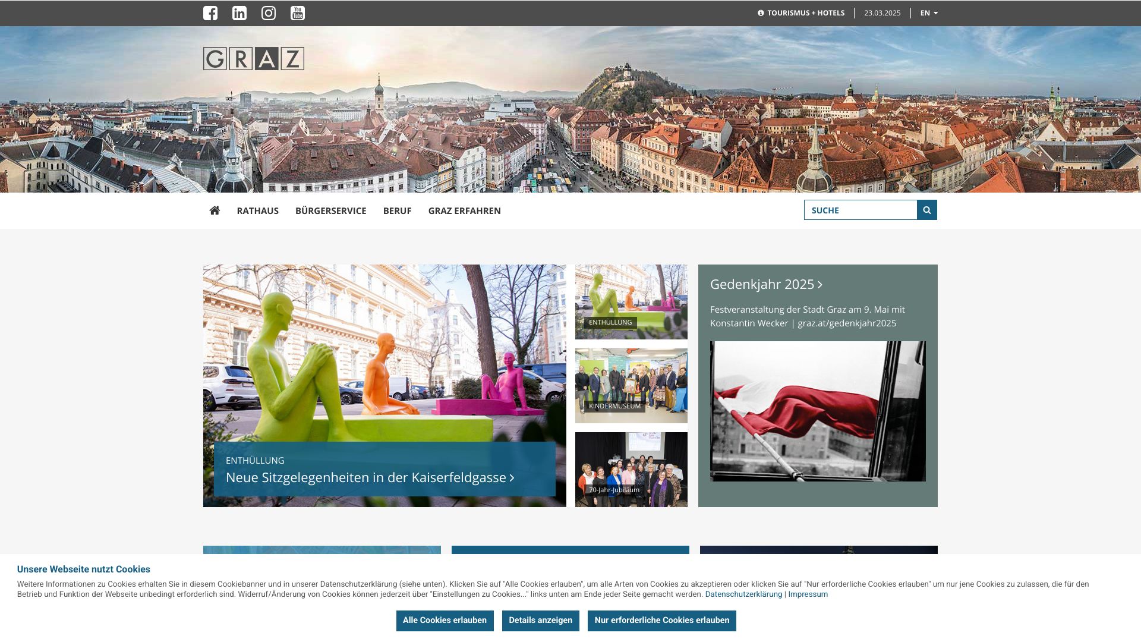Open Tourismus + Hotels info link
Viewport: 1141px width, 642px height.
[801, 13]
